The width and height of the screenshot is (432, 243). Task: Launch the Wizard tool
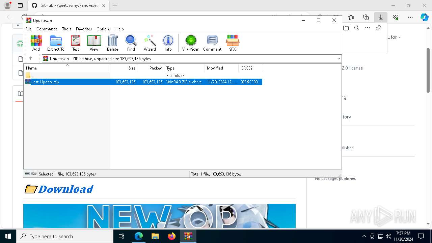pos(150,43)
